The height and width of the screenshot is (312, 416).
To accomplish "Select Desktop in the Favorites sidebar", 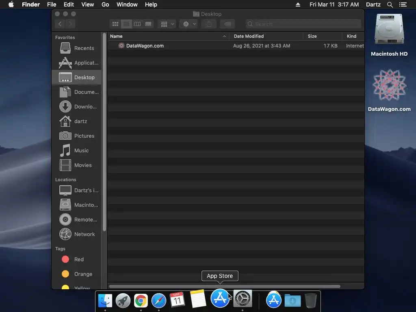I will [x=77, y=78].
